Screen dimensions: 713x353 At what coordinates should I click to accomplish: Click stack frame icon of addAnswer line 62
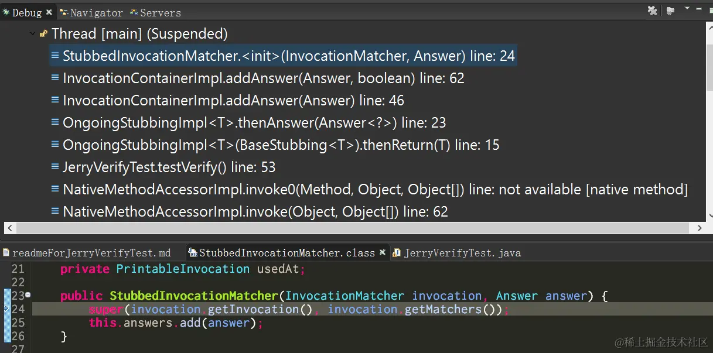click(55, 78)
